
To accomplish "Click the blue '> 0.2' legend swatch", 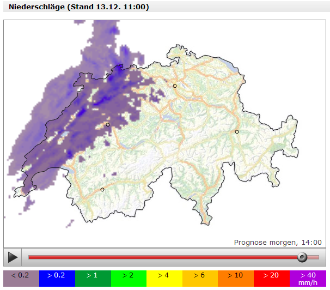I will pyautogui.click(x=57, y=279).
